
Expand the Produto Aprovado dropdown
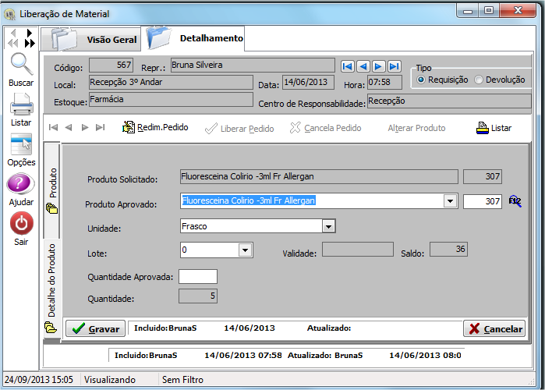pos(449,201)
